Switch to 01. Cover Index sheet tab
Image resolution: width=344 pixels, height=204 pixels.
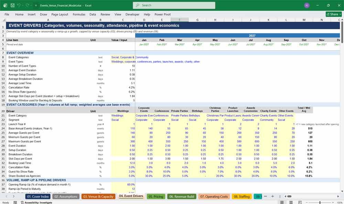[x=38, y=196]
